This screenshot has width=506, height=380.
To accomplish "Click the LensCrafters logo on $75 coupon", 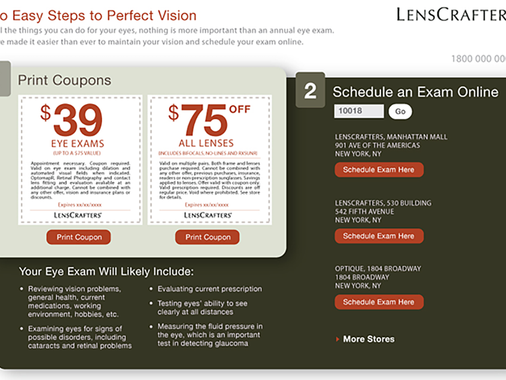I will 208,215.
